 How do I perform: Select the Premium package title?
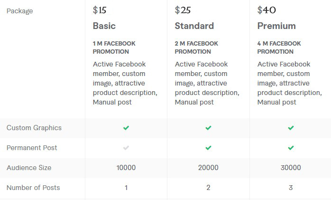coord(276,26)
